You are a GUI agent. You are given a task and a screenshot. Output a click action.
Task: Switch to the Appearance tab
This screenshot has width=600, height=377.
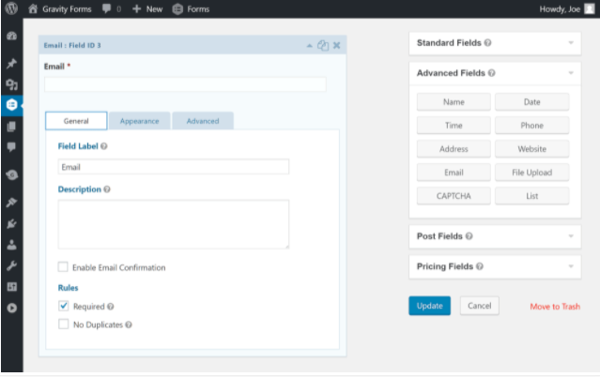pos(140,121)
